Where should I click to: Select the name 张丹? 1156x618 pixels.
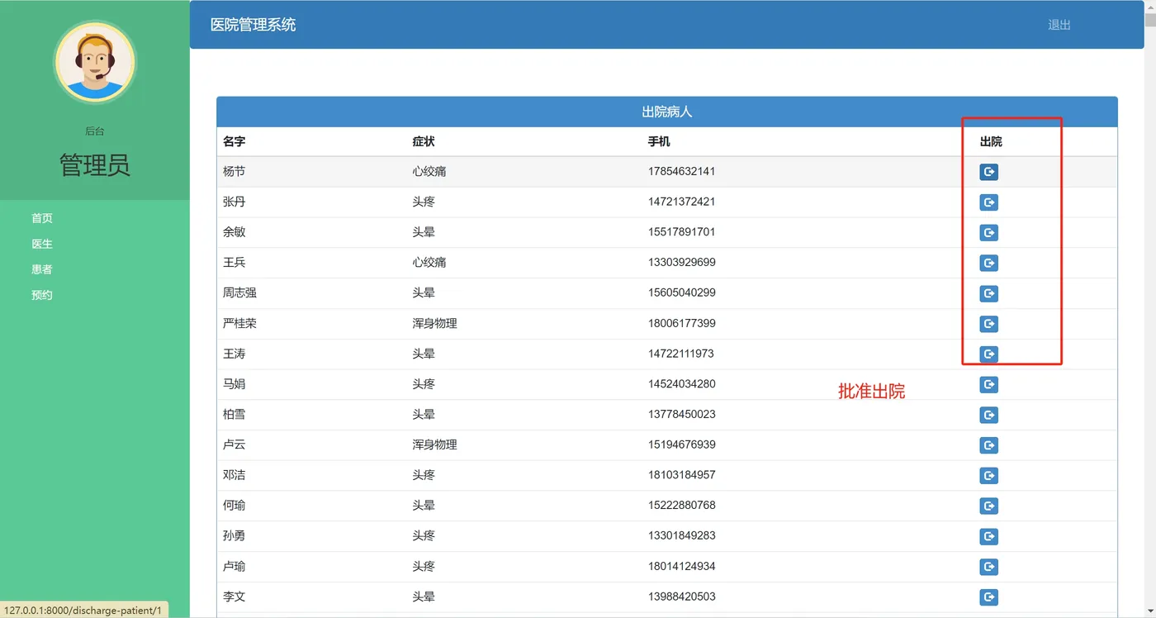coord(235,202)
